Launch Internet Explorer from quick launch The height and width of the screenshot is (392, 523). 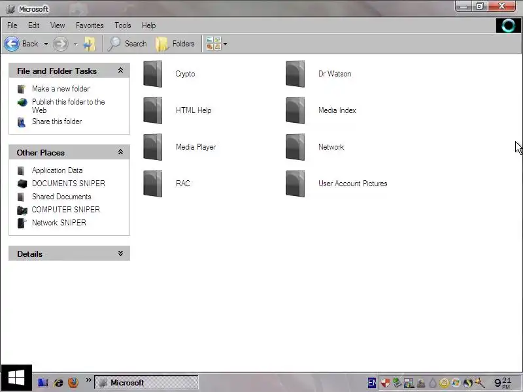(x=58, y=382)
